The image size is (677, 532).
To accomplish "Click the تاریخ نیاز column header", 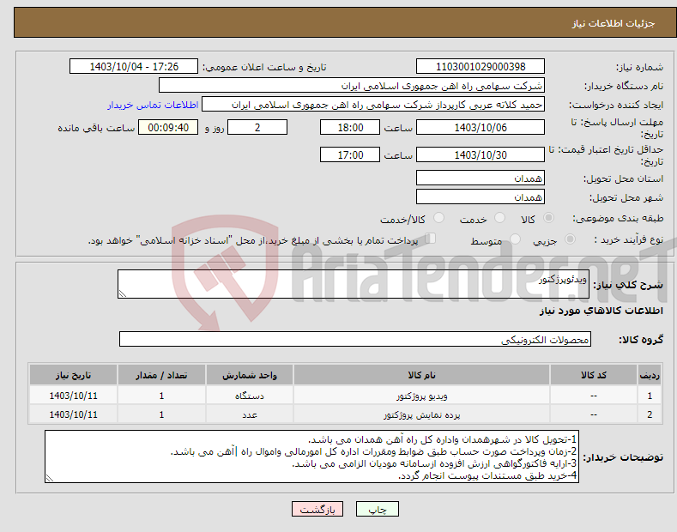I will pyautogui.click(x=74, y=375).
